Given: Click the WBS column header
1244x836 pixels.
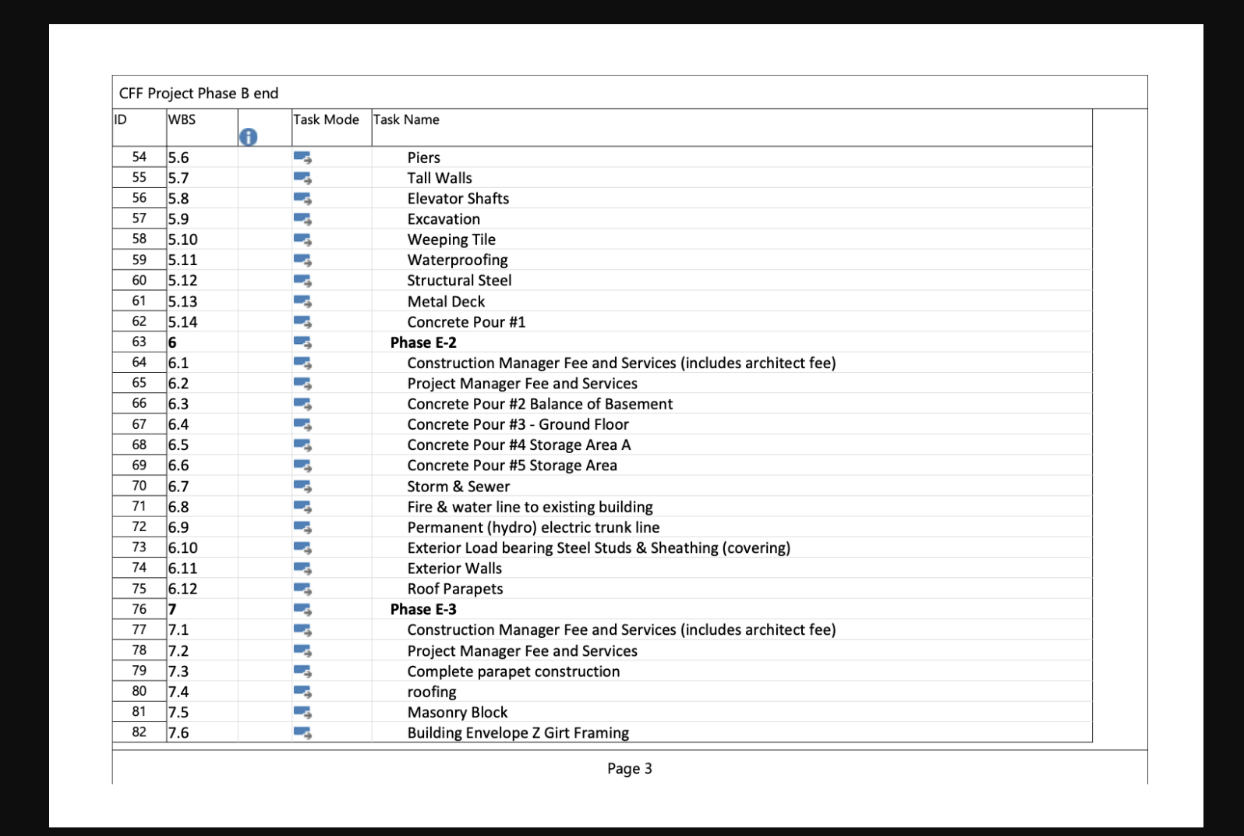Looking at the screenshot, I should click(182, 120).
